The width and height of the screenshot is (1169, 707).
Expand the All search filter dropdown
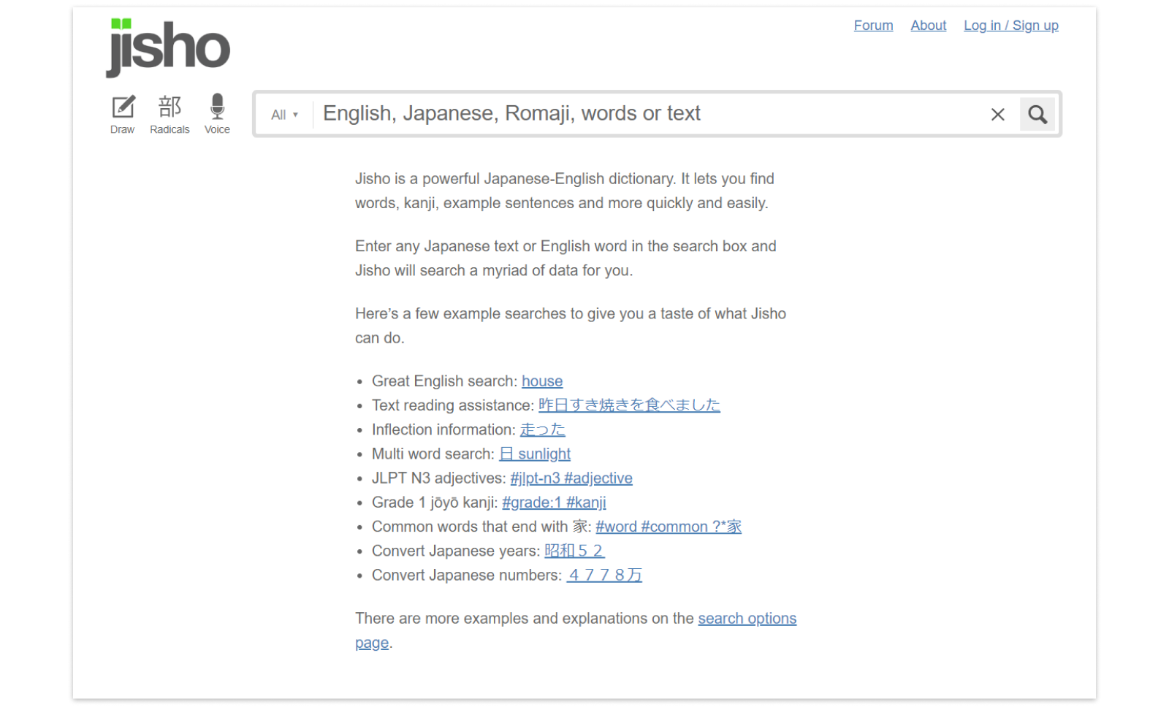click(x=284, y=115)
